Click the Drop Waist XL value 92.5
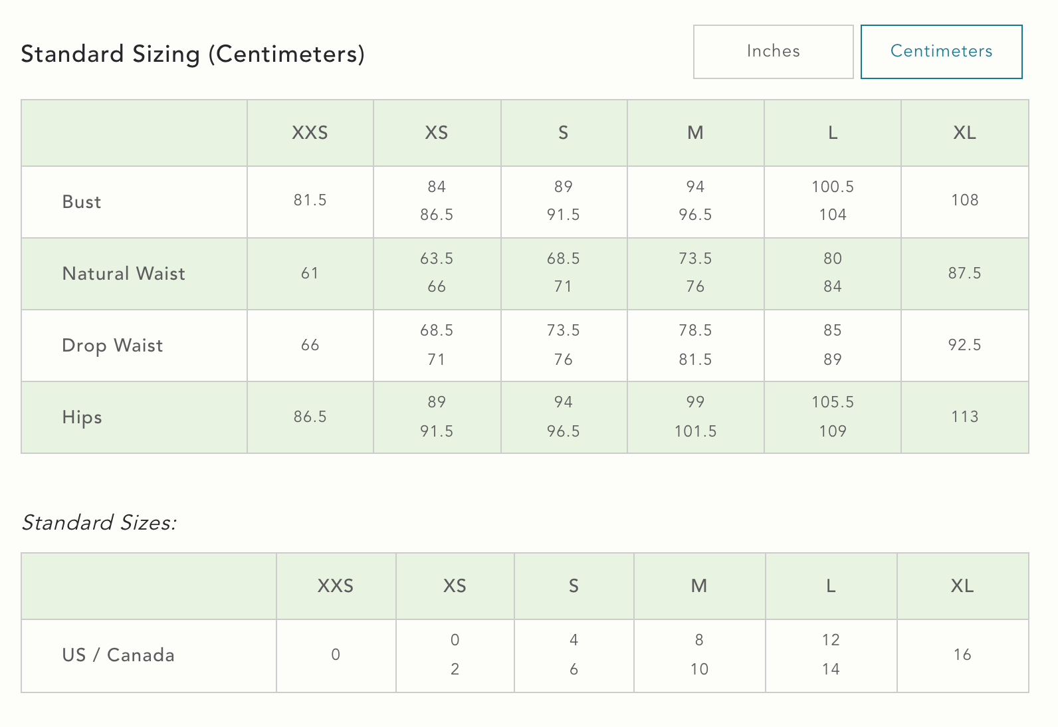Screen dimensions: 1058x727 (964, 346)
